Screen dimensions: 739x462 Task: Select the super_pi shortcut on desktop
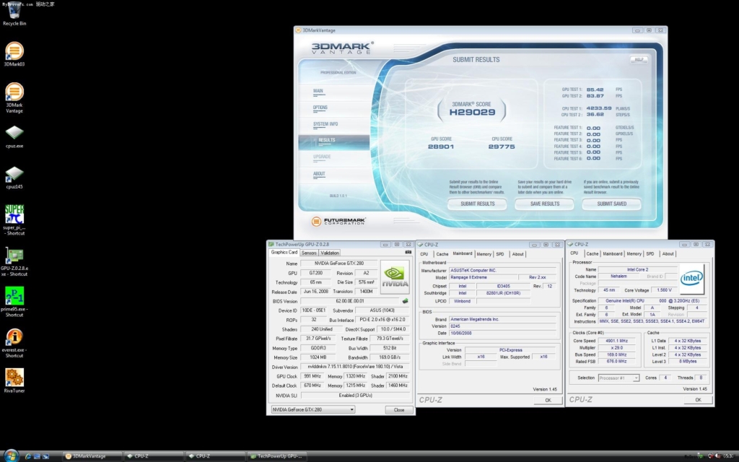(x=14, y=220)
